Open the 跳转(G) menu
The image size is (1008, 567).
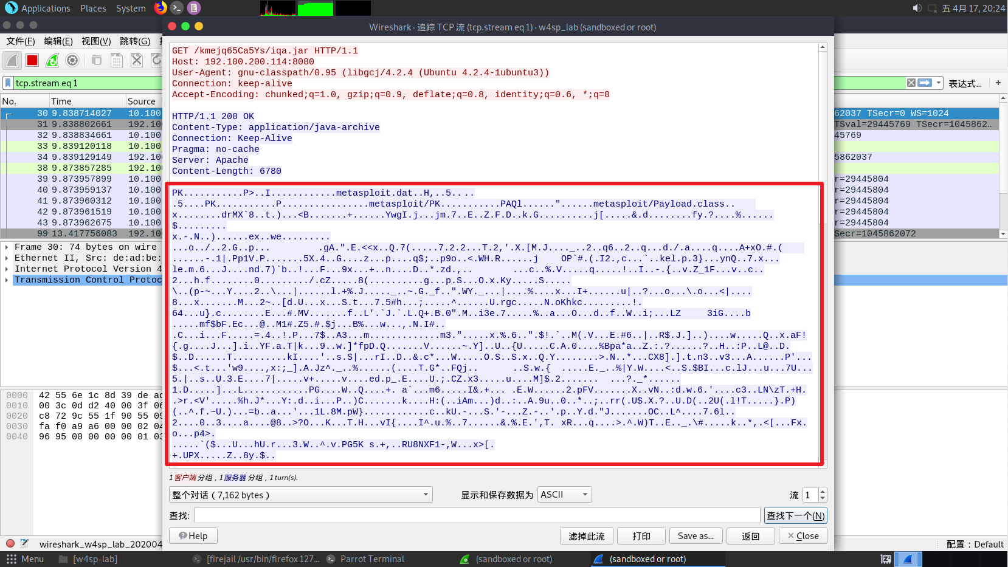pos(135,41)
